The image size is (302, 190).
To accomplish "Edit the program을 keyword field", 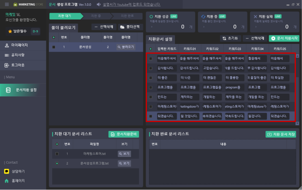I will pos(234,87).
